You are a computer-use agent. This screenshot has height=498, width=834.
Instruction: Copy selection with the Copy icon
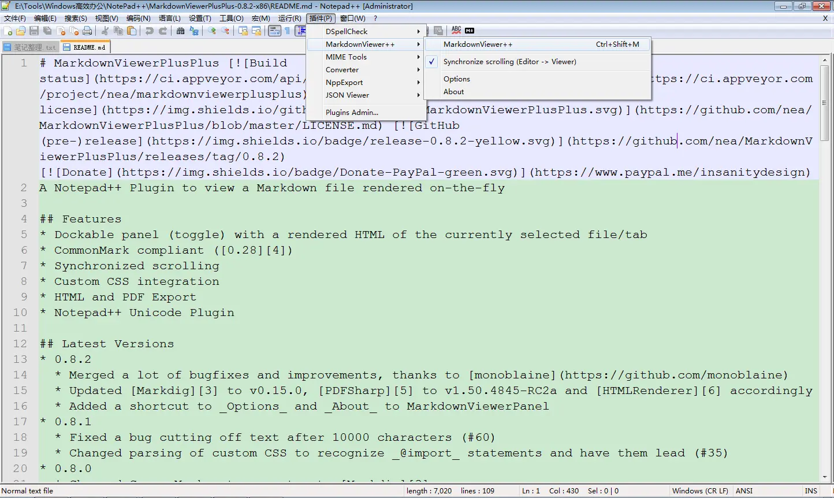[x=118, y=31]
